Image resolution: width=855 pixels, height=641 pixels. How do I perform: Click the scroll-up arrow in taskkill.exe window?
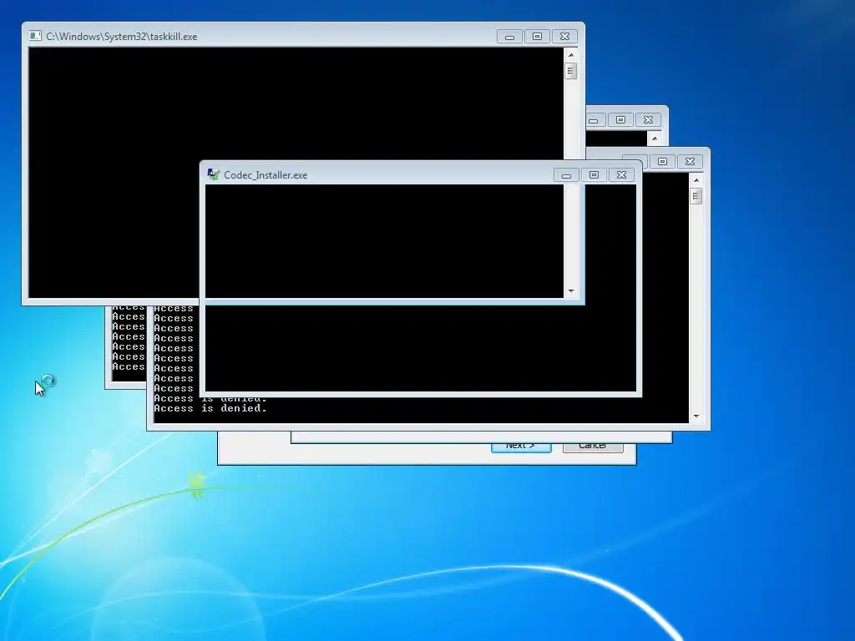[x=571, y=54]
